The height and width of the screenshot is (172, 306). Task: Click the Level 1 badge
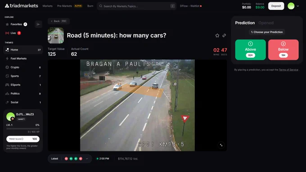pyautogui.click(x=21, y=119)
